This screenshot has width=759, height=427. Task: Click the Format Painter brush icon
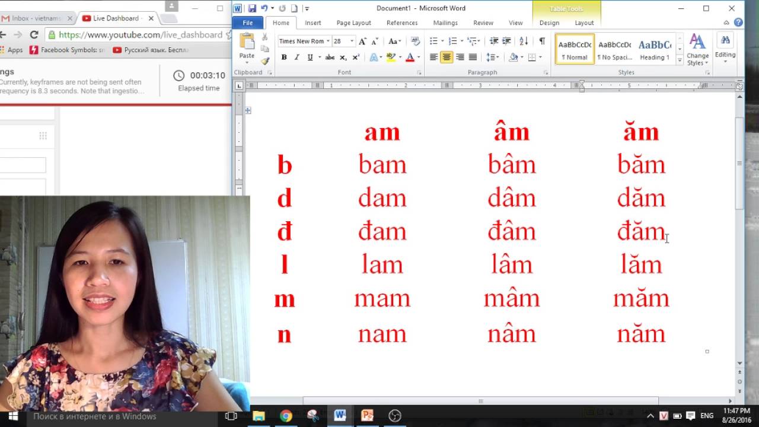(x=264, y=60)
